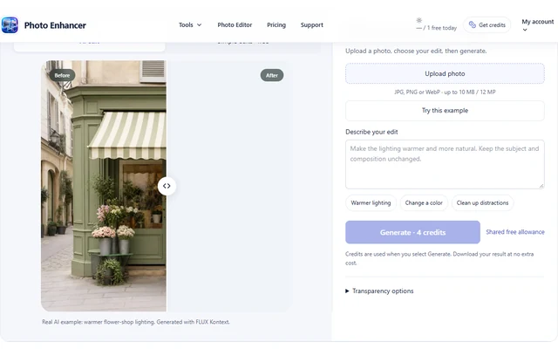
Task: Expand the Transparency options section
Action: point(379,291)
